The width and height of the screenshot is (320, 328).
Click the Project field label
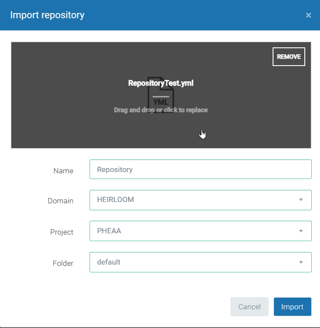point(62,232)
